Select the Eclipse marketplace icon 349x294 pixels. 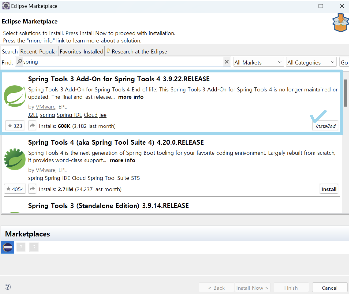[7, 247]
